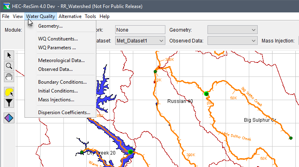Click the 300K stream station label

click(191, 155)
